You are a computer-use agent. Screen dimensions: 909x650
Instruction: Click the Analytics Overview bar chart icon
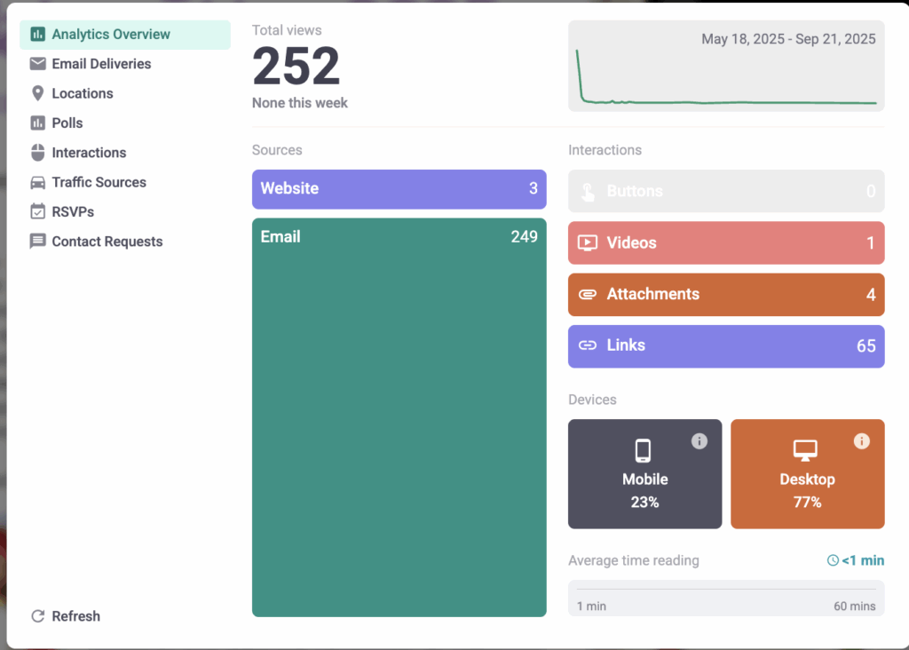coord(37,35)
